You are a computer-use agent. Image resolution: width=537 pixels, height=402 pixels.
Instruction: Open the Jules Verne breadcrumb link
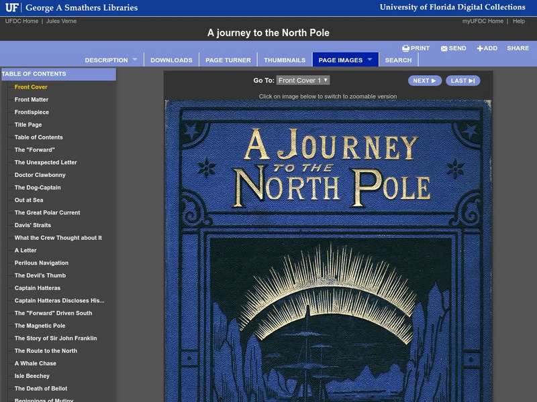point(61,21)
